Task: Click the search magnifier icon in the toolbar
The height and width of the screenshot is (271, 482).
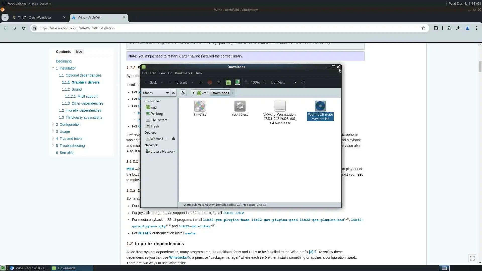Action: point(303,82)
